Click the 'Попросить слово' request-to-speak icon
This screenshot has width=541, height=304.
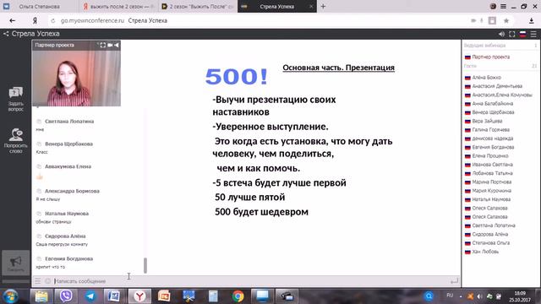[x=15, y=135]
